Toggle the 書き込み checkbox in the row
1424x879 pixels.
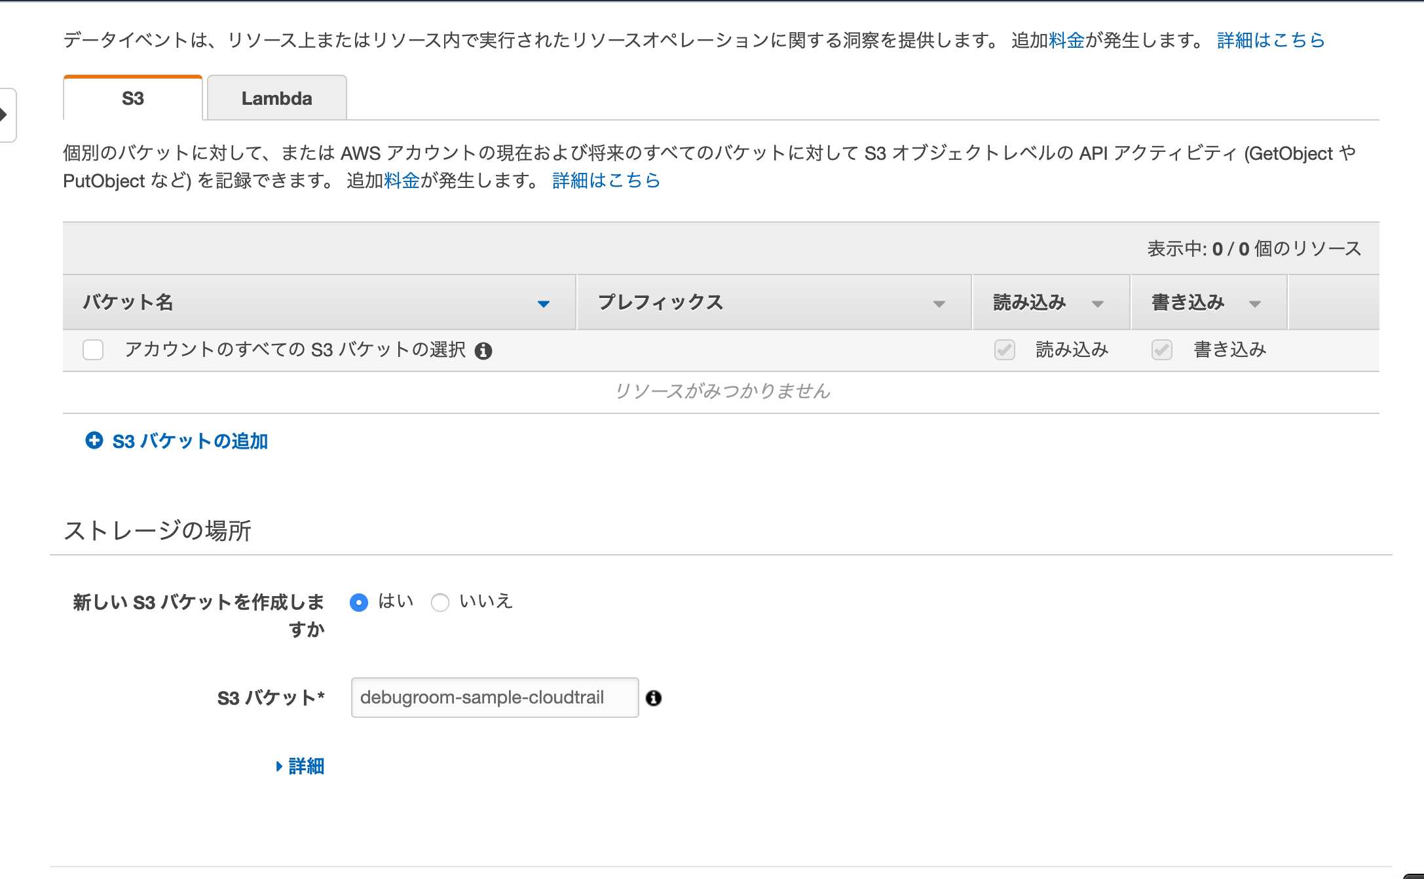tap(1162, 350)
